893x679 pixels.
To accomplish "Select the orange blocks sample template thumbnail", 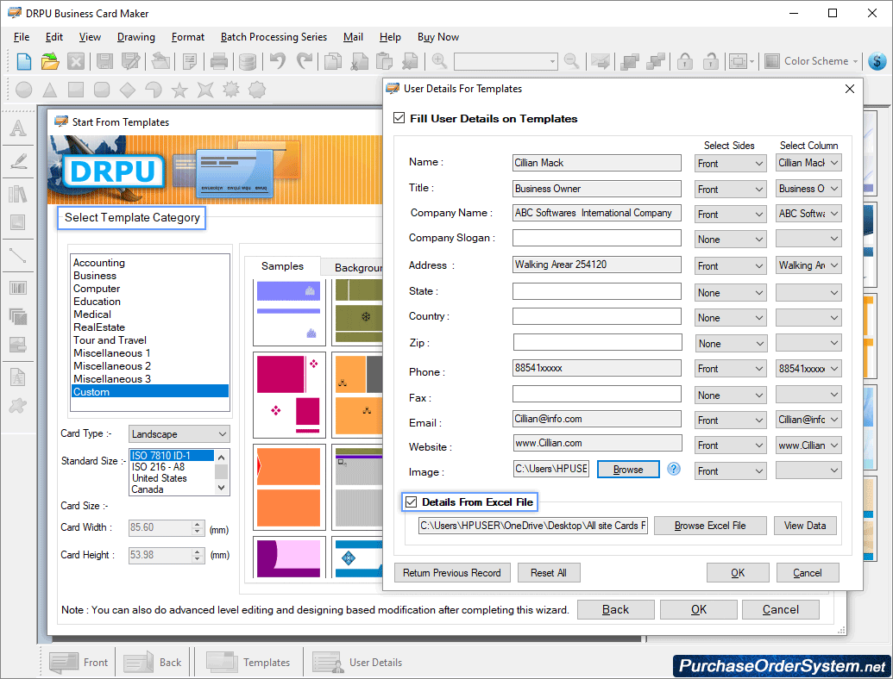I will pyautogui.click(x=289, y=487).
